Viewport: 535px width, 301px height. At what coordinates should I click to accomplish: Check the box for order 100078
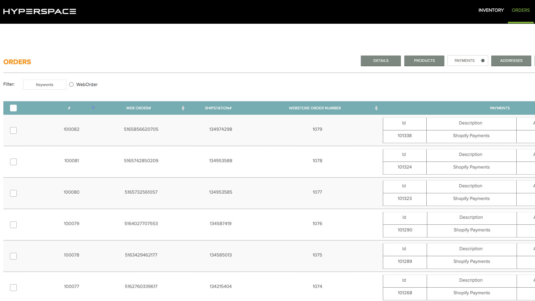[13, 256]
